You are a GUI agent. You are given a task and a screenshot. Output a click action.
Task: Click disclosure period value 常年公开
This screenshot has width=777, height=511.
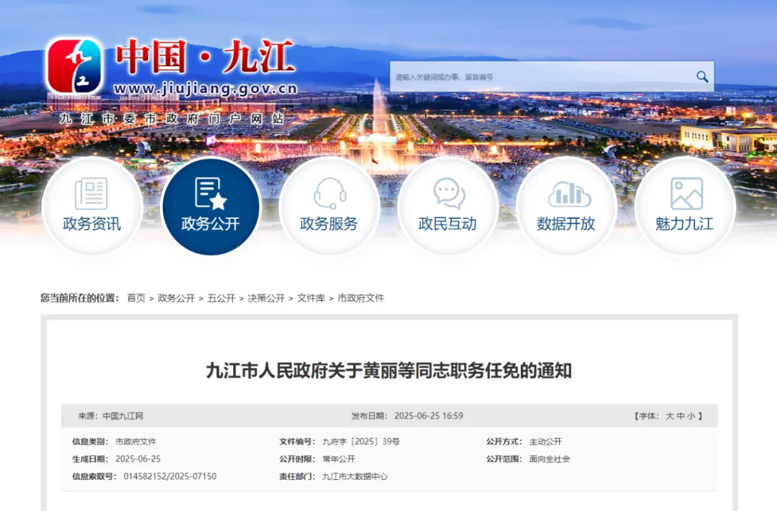tap(338, 459)
